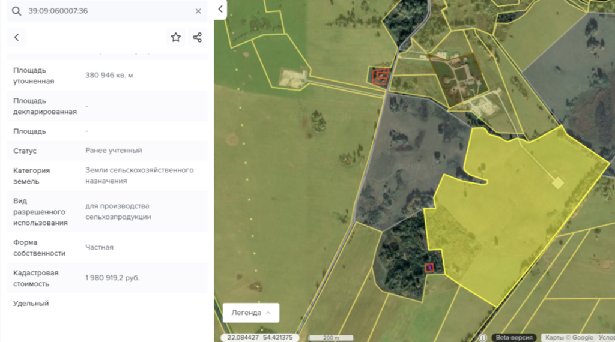
Task: Select cadastral value 1 980 919,2 руб.
Action: 112,278
